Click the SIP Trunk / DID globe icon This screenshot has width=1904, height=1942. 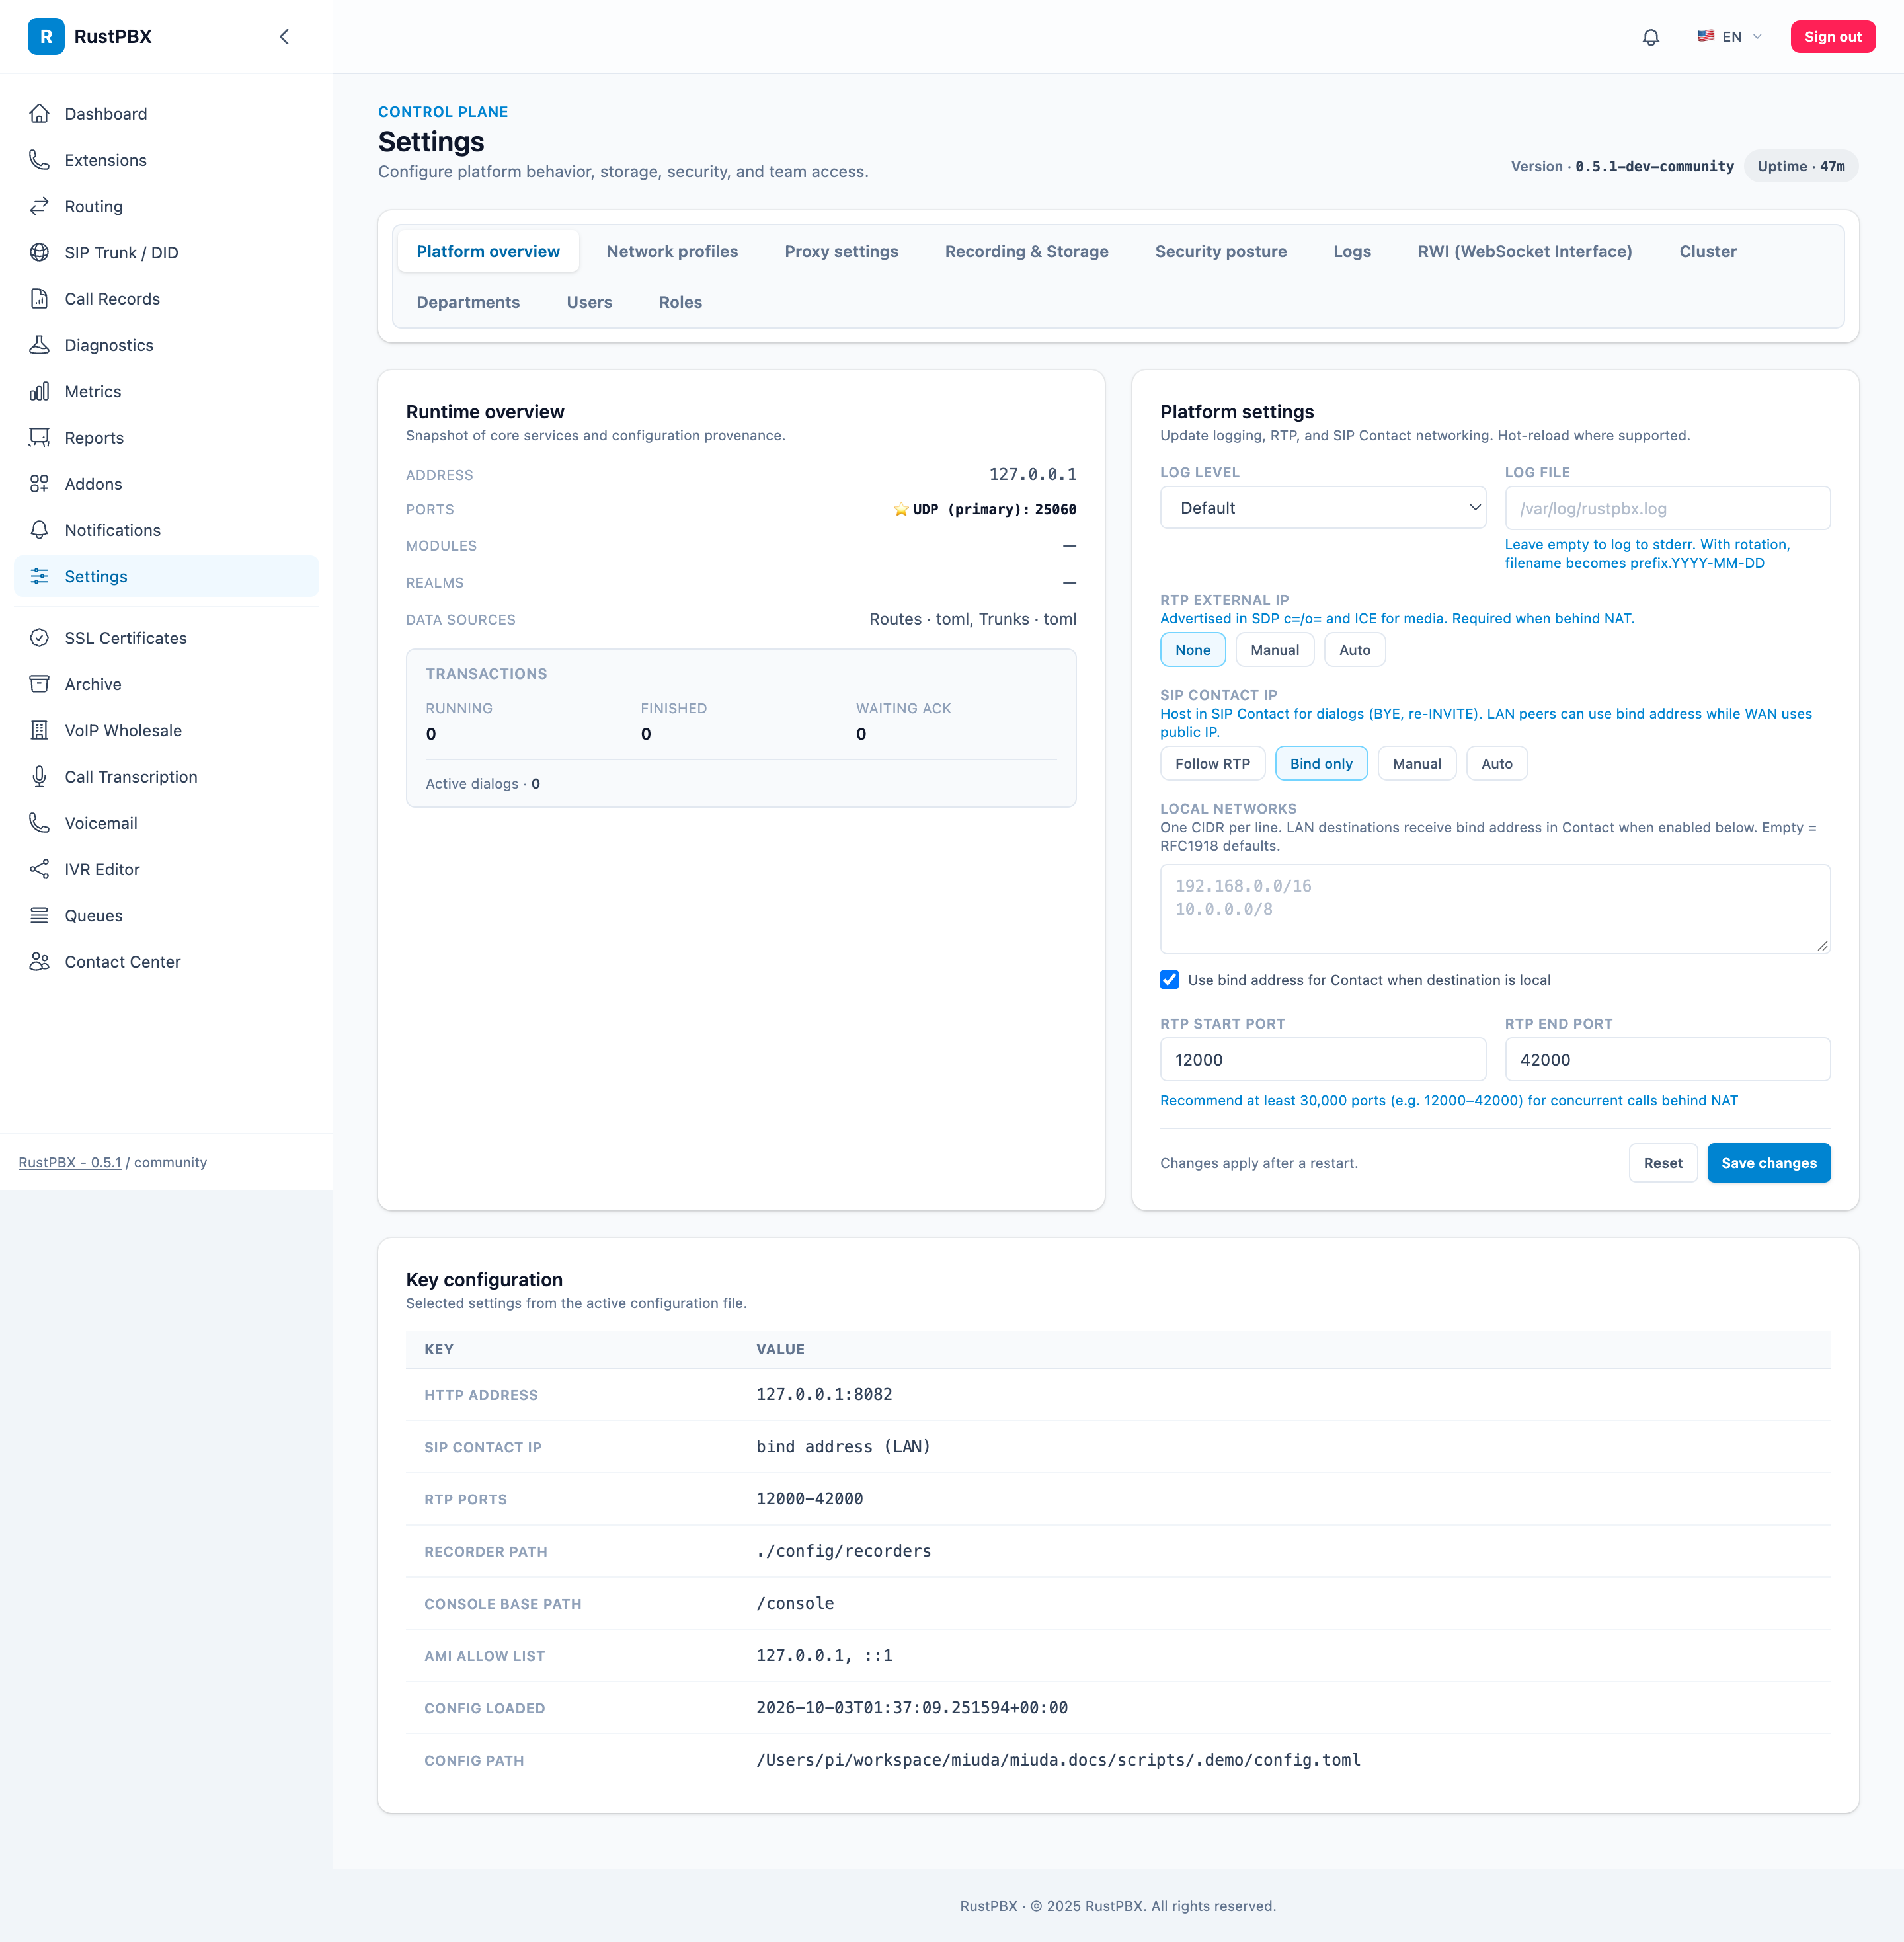[39, 252]
